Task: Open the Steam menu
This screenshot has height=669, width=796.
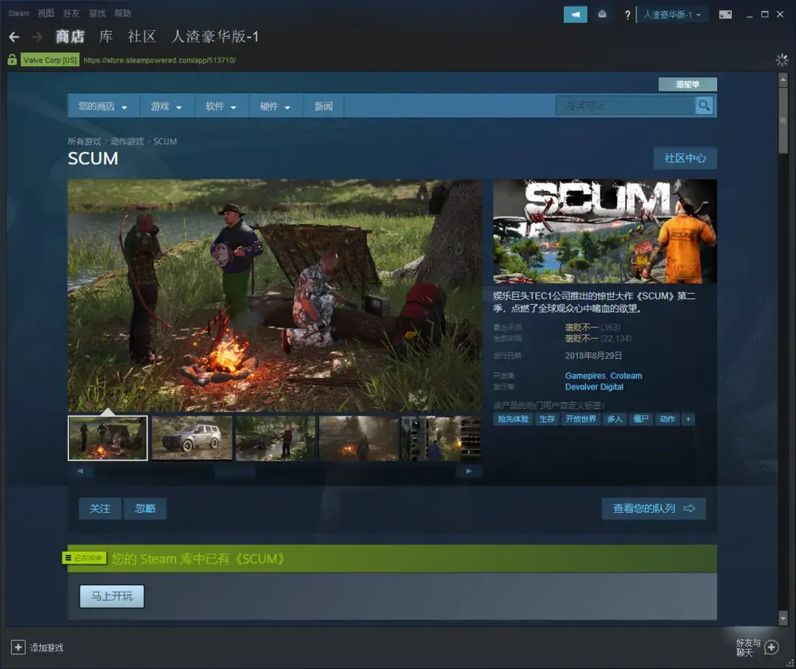Action: 18,13
